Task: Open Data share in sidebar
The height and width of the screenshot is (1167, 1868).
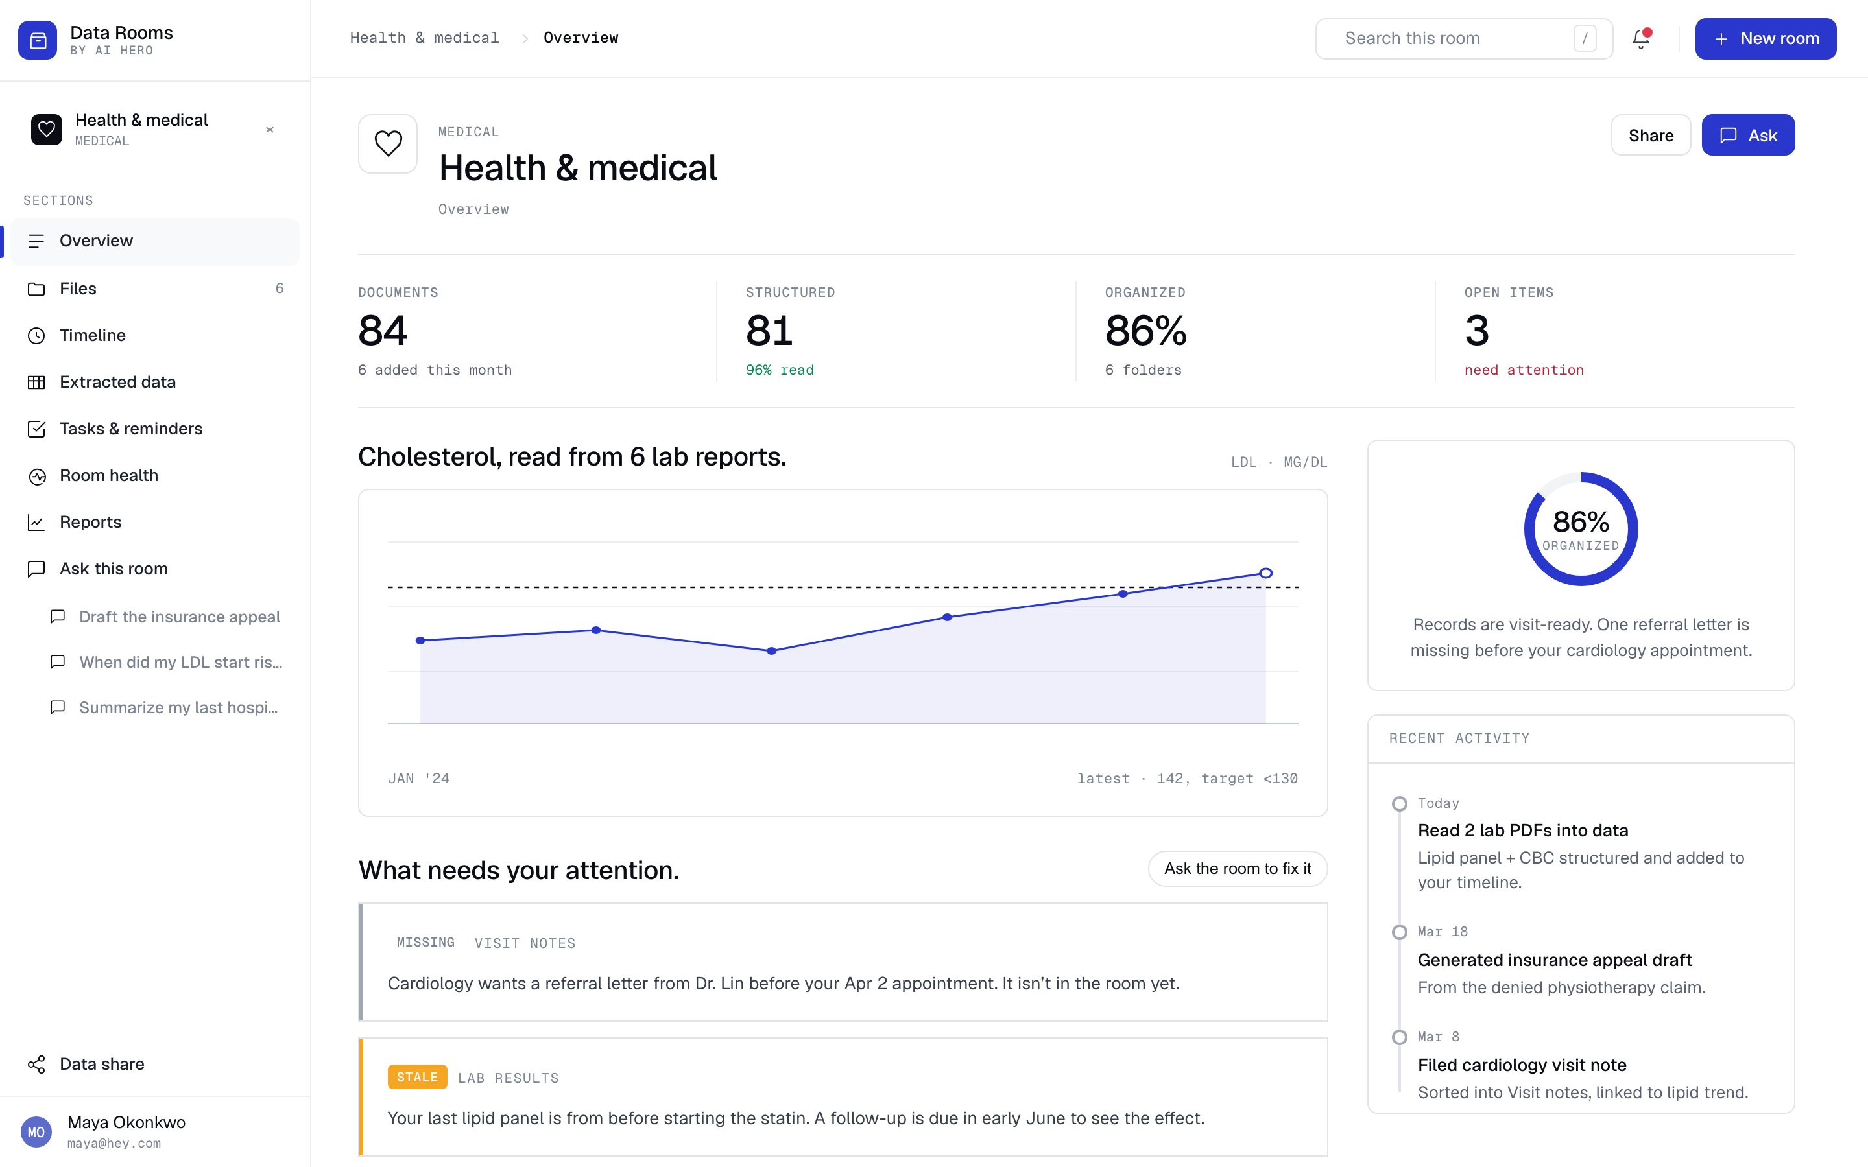Action: click(154, 1065)
